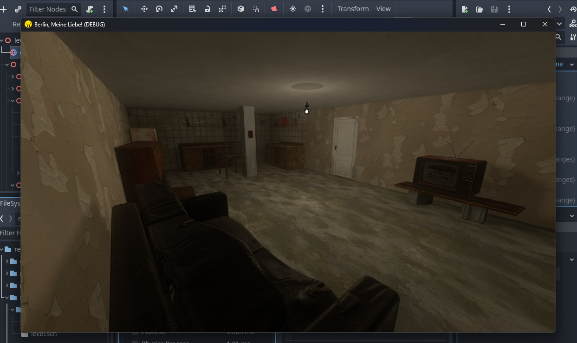The image size is (577, 343).
Task: Open the Transform menu
Action: 353,9
